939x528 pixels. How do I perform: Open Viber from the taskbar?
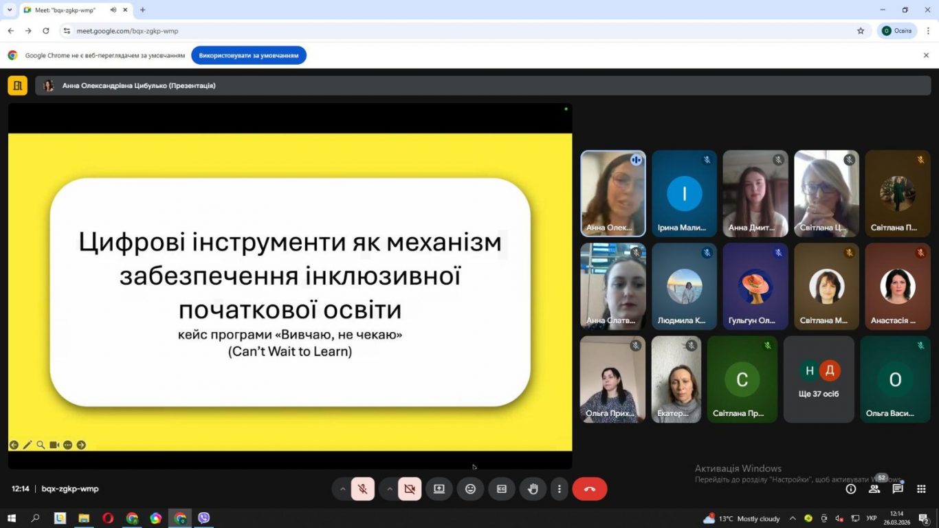tap(203, 518)
